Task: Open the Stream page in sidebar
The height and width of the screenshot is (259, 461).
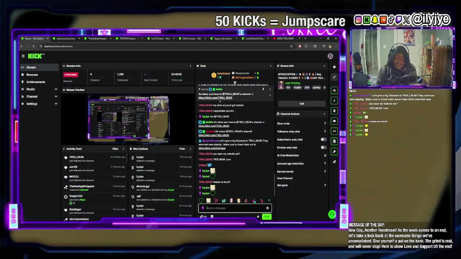Action: coord(39,67)
